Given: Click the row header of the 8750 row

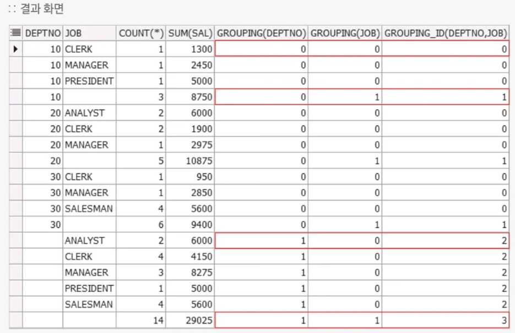Looking at the screenshot, I should click(16, 97).
